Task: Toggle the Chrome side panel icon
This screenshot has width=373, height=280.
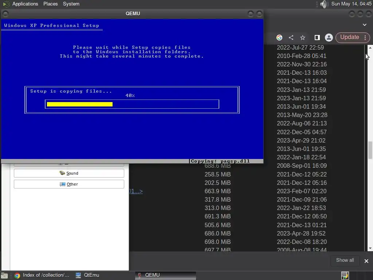Action: [317, 38]
